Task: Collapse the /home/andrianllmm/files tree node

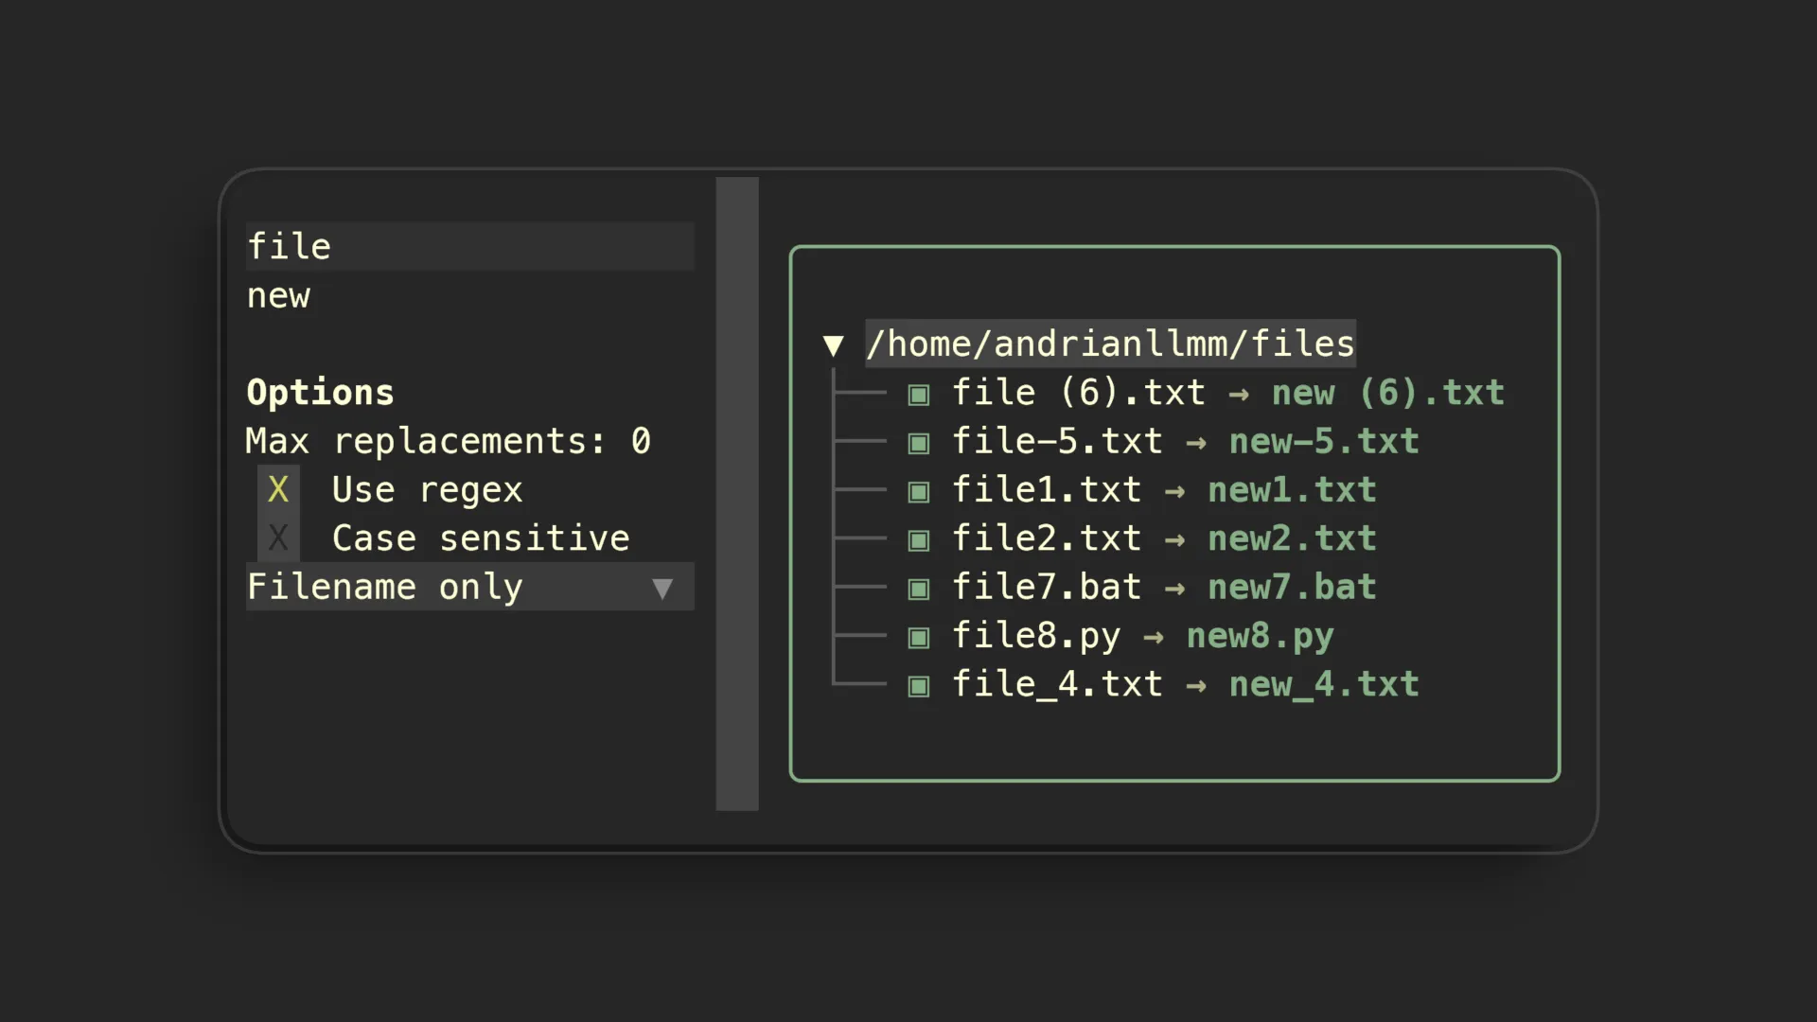Action: tap(833, 345)
